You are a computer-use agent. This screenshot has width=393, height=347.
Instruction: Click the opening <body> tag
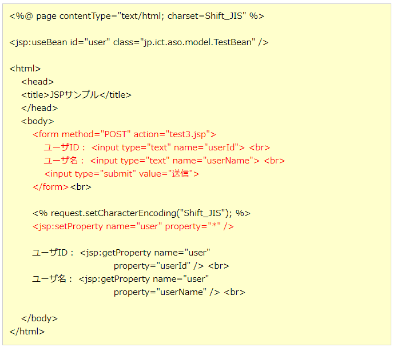pyautogui.click(x=38, y=121)
